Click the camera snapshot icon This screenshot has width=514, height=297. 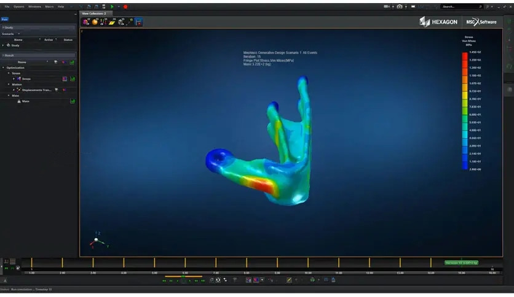click(399, 7)
